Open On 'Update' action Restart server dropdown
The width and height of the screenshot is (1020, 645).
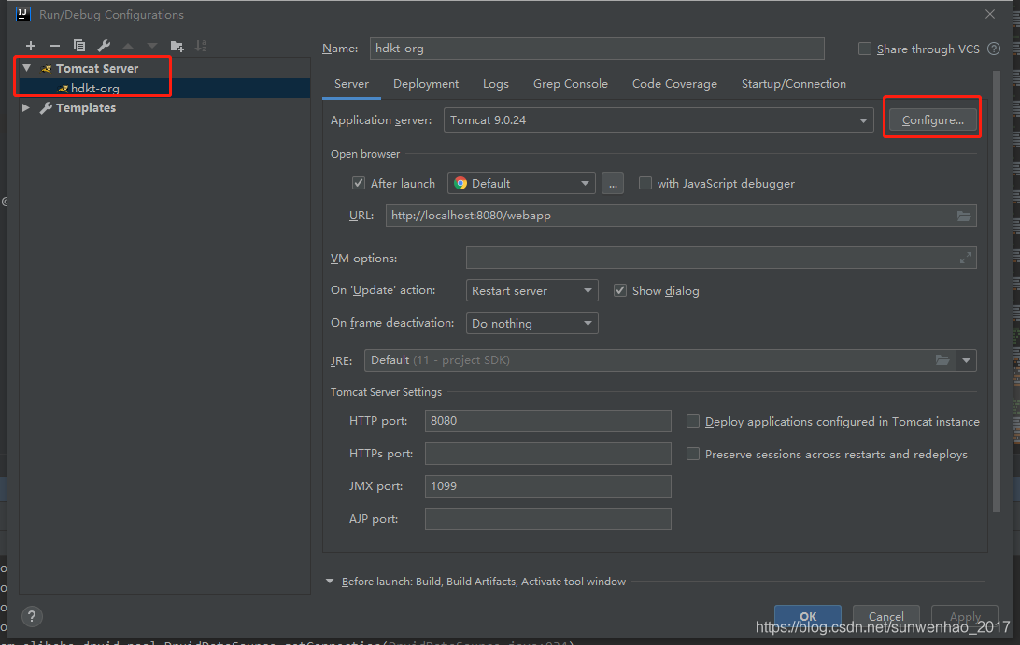tap(531, 290)
